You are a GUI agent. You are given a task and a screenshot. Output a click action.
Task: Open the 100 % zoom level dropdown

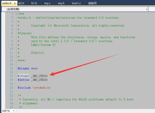14,111
